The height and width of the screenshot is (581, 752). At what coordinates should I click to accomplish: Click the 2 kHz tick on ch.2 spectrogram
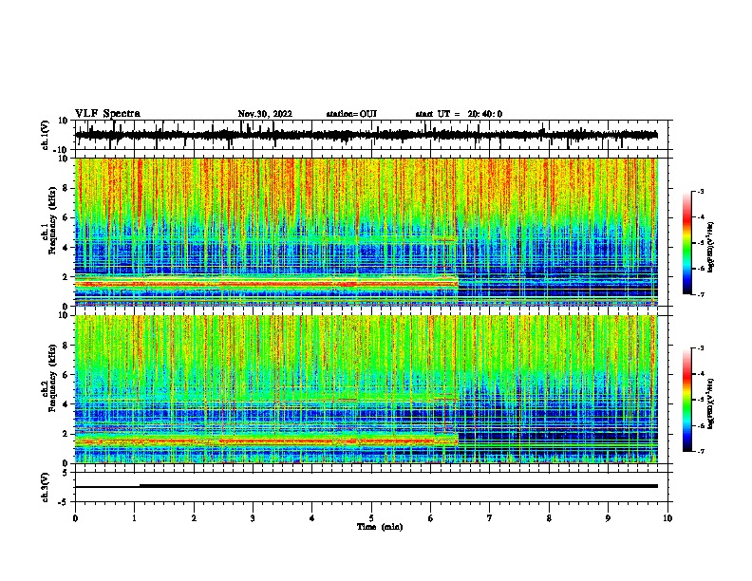coord(66,434)
